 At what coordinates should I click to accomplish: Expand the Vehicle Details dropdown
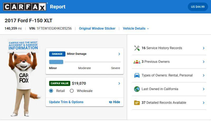136,29
